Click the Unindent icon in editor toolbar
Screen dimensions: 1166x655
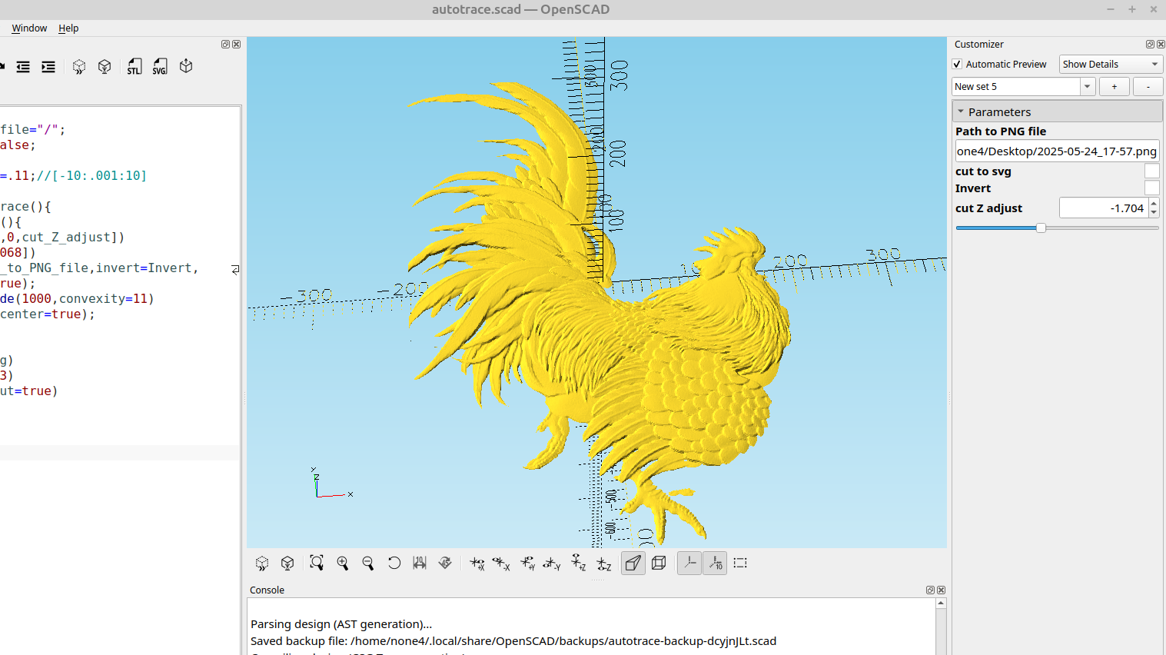(23, 67)
